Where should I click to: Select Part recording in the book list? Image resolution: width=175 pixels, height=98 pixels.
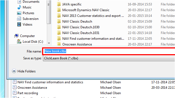25,93
